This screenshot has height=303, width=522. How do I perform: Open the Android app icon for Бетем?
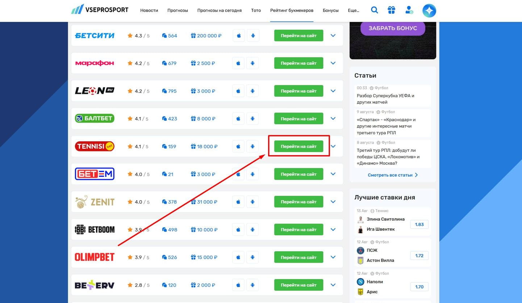[x=253, y=174]
